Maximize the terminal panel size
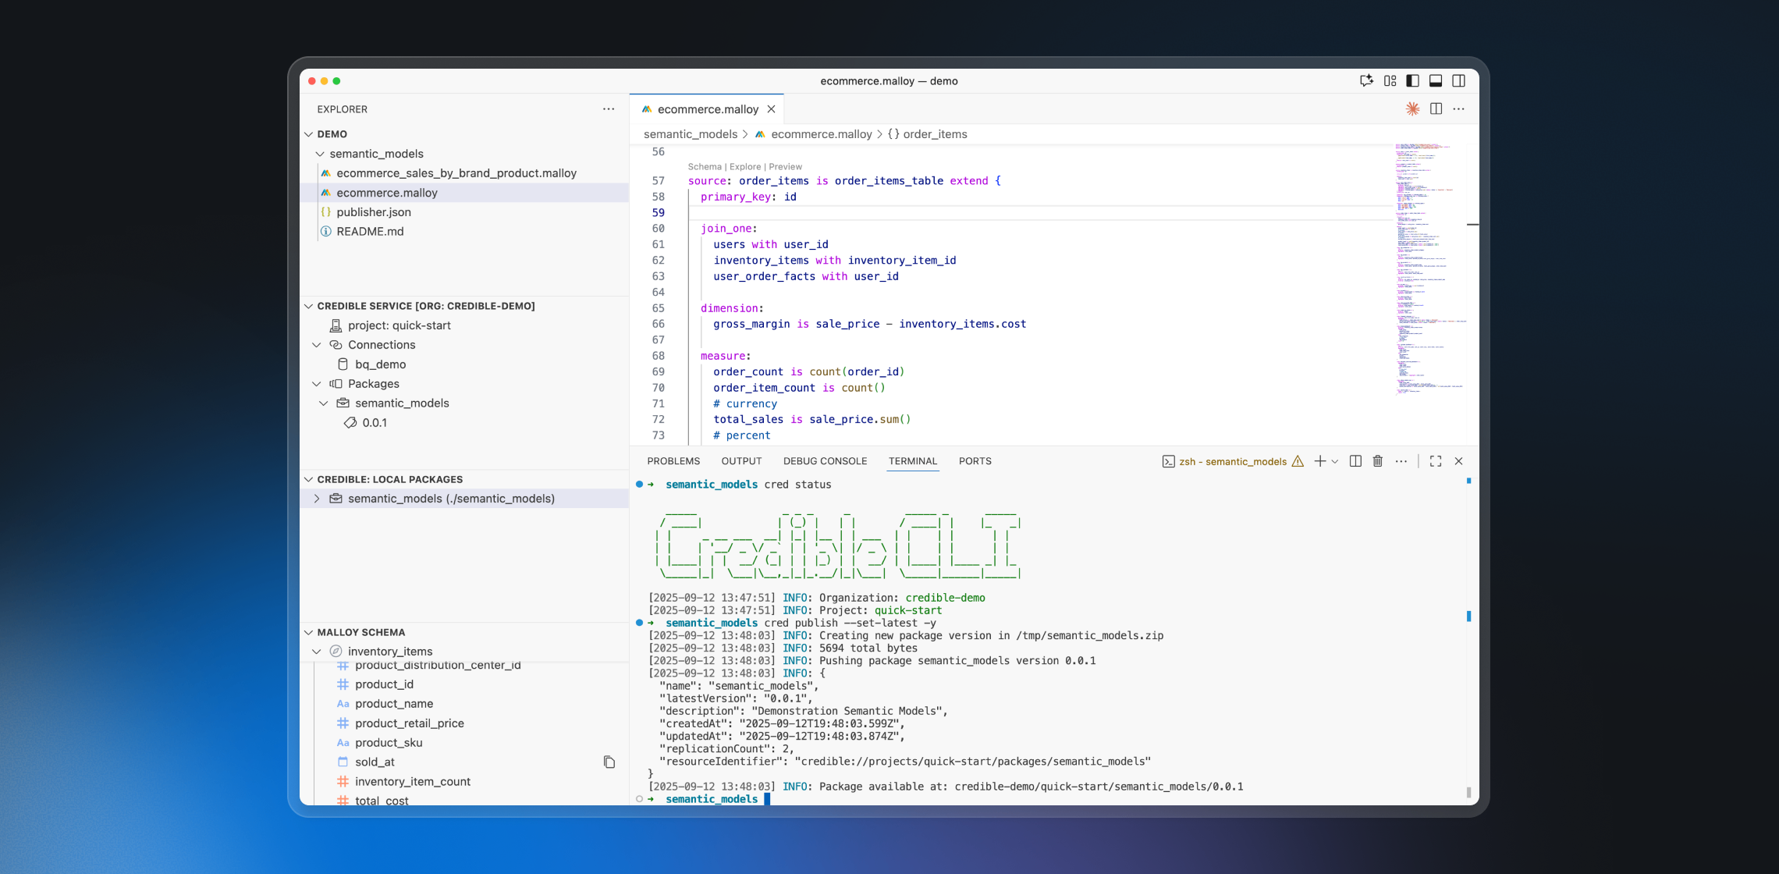 (x=1436, y=461)
